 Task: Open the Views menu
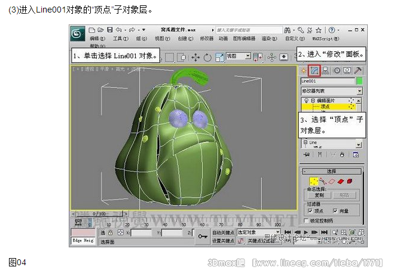tap(162, 38)
